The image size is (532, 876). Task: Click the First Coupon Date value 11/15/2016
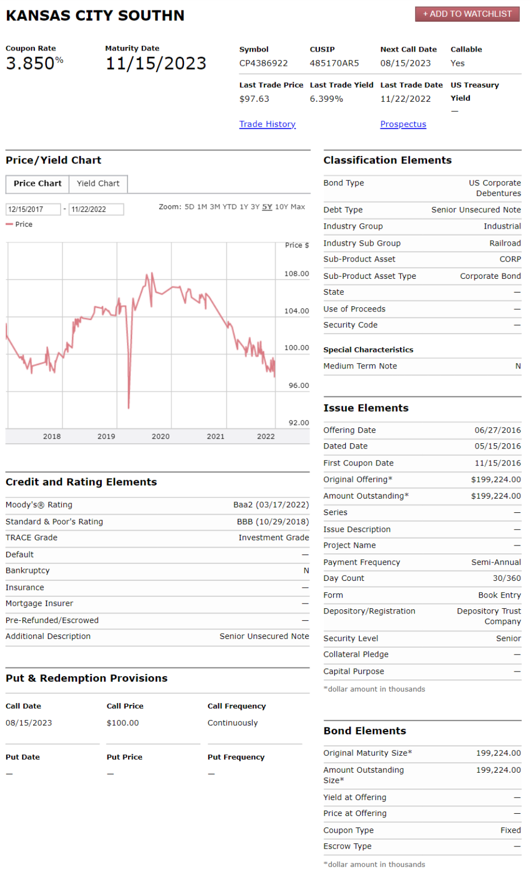click(498, 463)
